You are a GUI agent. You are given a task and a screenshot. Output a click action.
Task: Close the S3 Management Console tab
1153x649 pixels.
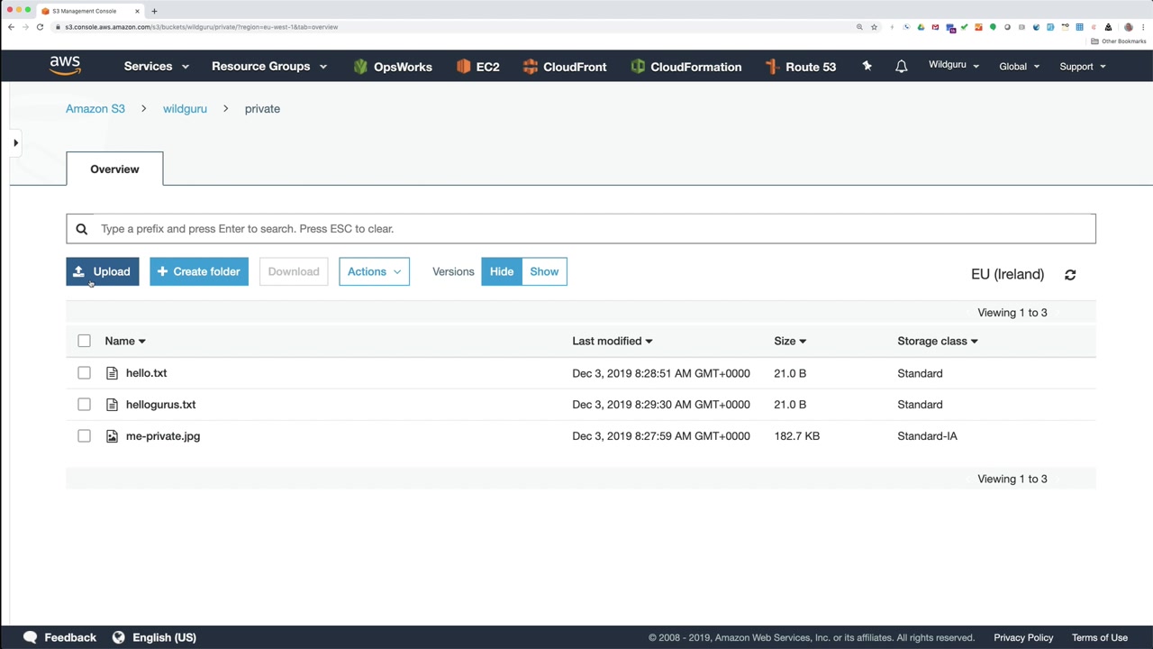pos(138,11)
